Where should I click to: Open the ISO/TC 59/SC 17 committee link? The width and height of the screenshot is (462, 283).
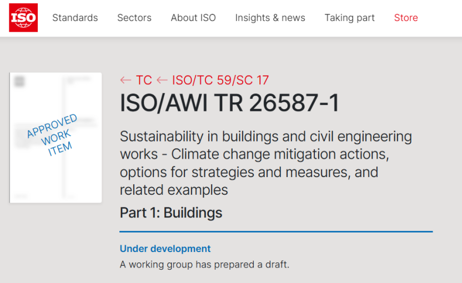(220, 80)
